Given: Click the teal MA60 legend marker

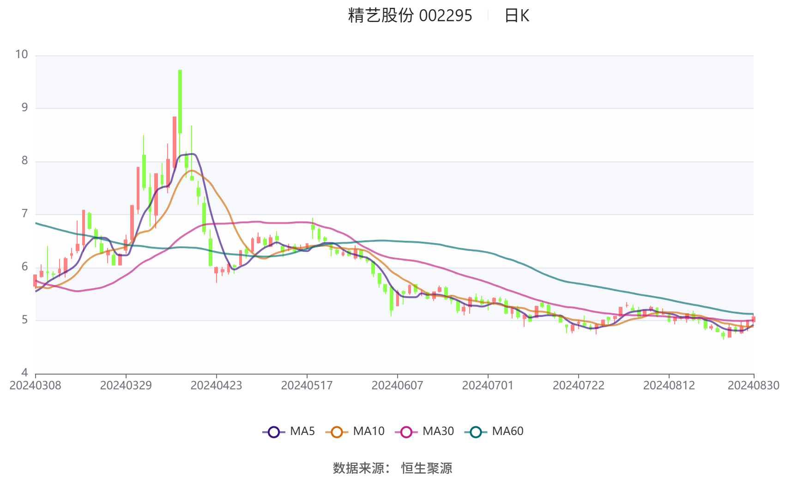Looking at the screenshot, I should [476, 432].
